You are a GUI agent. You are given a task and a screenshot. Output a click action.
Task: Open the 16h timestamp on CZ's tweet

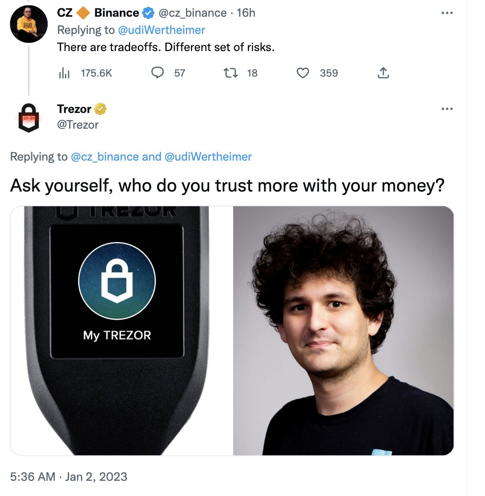point(245,13)
